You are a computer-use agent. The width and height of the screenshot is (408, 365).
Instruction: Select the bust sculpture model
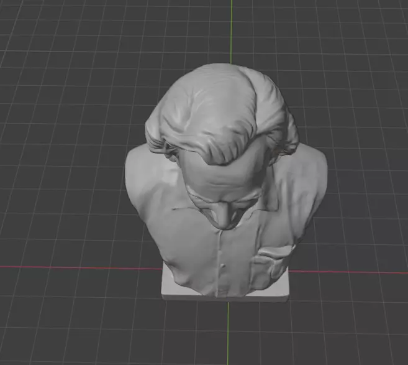click(226, 182)
